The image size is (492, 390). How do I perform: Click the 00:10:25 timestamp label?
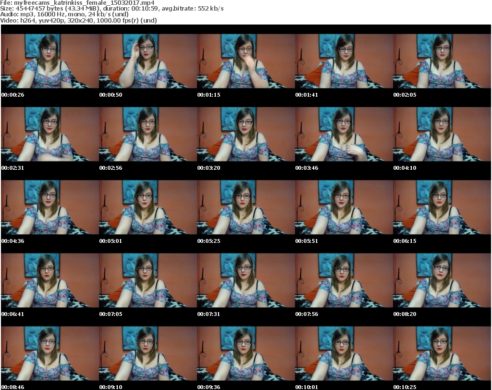pyautogui.click(x=405, y=387)
